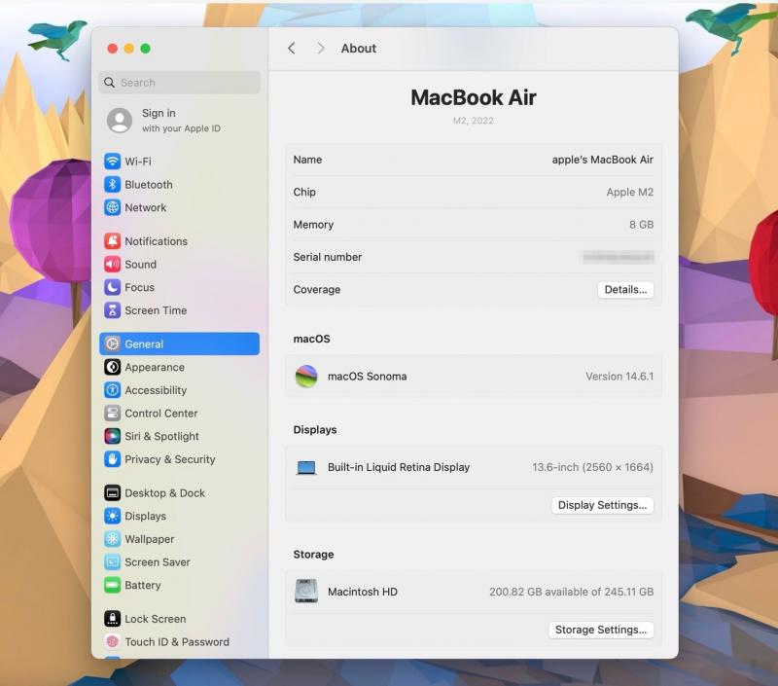Select Bluetooth label in the sidebar

pos(149,185)
